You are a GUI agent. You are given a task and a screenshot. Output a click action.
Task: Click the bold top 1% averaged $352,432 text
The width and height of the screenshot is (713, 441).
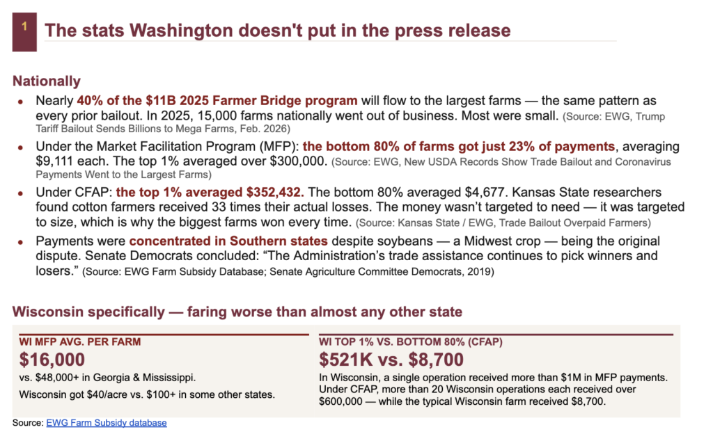coord(210,192)
